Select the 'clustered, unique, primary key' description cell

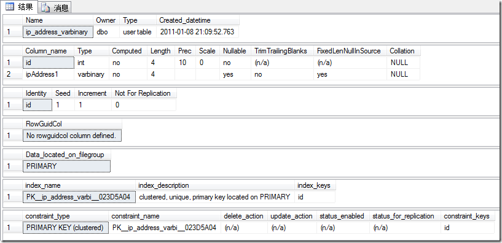tap(215, 197)
